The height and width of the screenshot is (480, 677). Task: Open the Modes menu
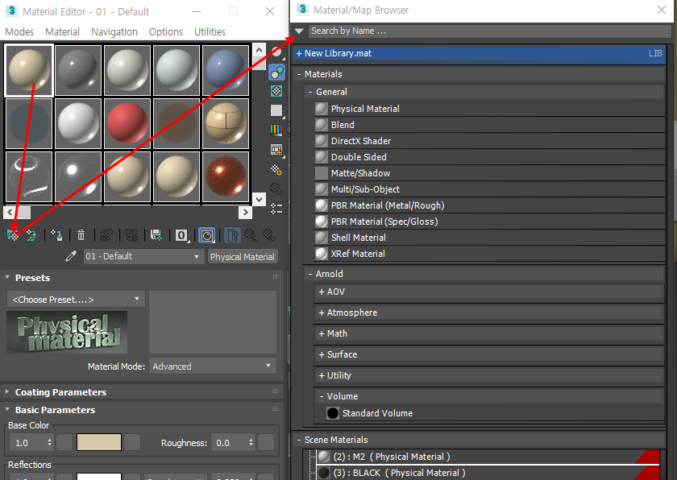tap(19, 32)
